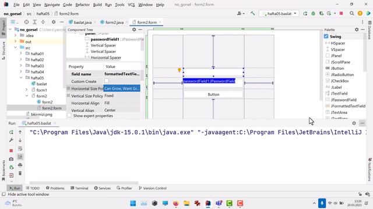
Task: Debug hafta05.baslat with bug icon
Action: click(x=314, y=13)
